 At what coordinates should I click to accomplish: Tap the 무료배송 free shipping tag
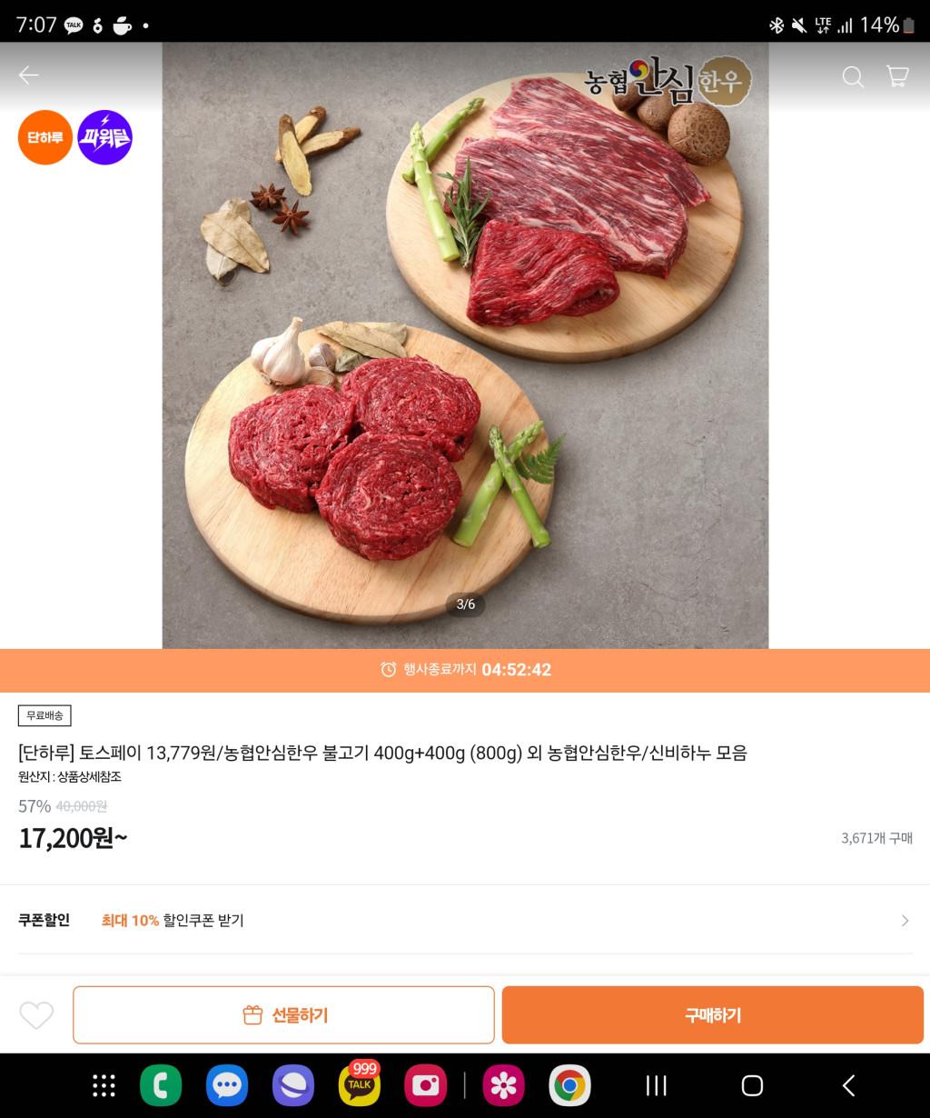click(45, 715)
